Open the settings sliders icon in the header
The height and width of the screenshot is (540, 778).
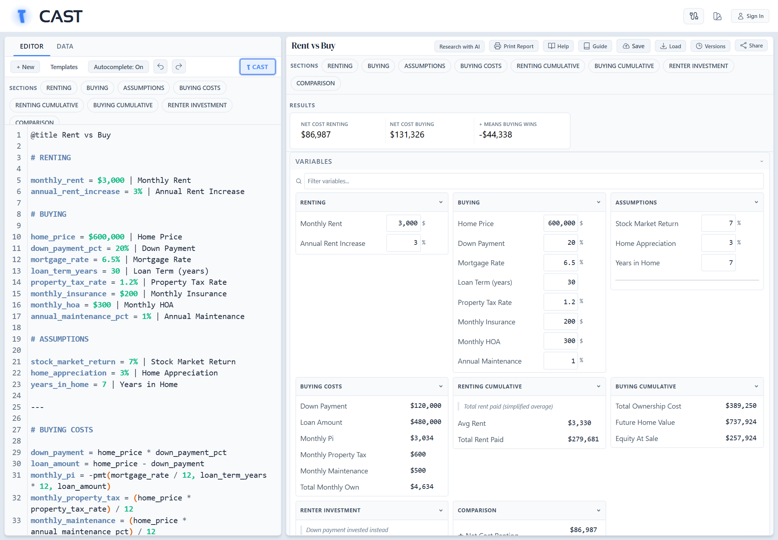(694, 16)
